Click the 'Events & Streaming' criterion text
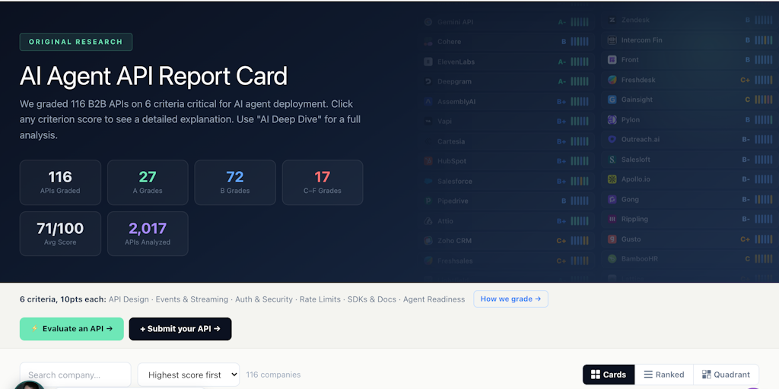The width and height of the screenshot is (779, 389). tap(192, 299)
